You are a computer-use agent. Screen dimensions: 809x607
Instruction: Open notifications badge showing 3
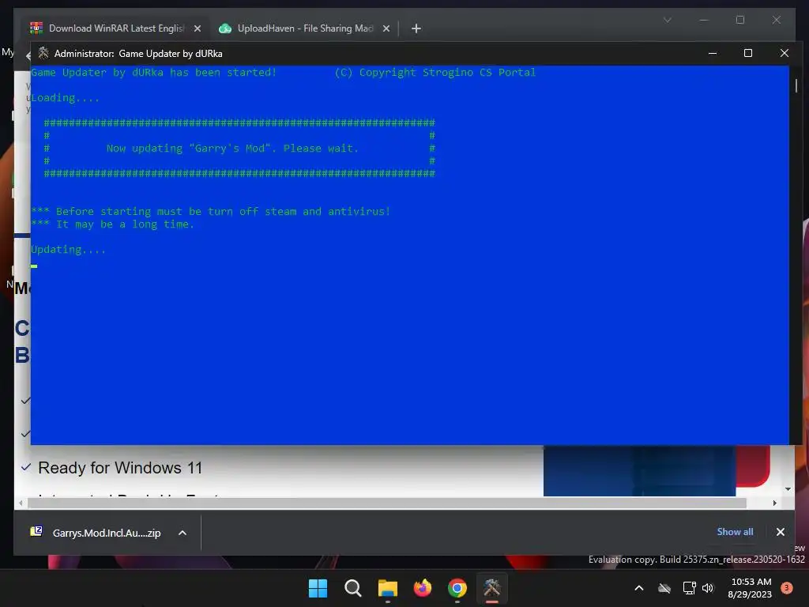[787, 588]
